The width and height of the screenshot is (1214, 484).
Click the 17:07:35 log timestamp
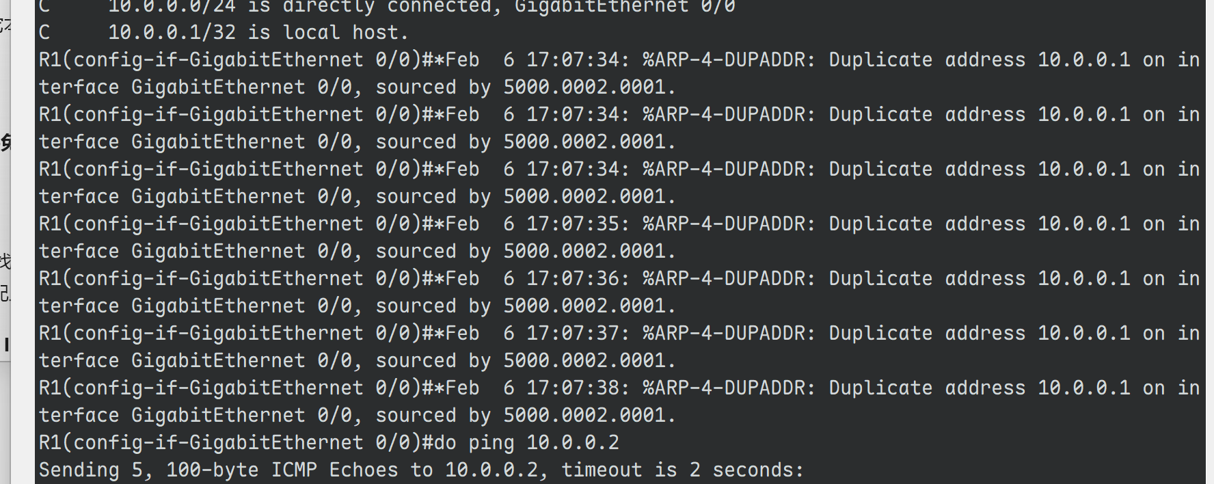[x=577, y=224]
